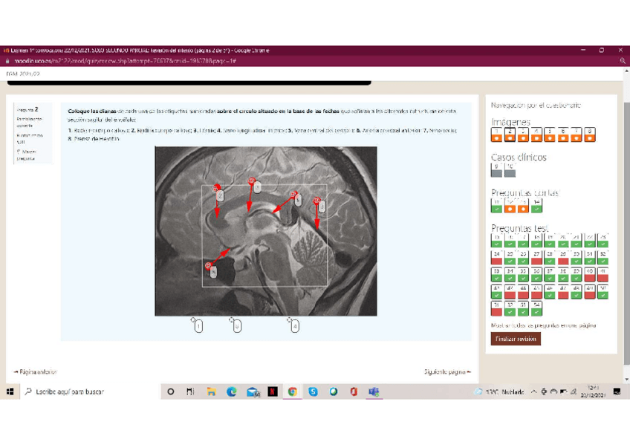Go to question 4 in quiz navigation
Viewport: 630px width, 445px height.
click(x=536, y=134)
